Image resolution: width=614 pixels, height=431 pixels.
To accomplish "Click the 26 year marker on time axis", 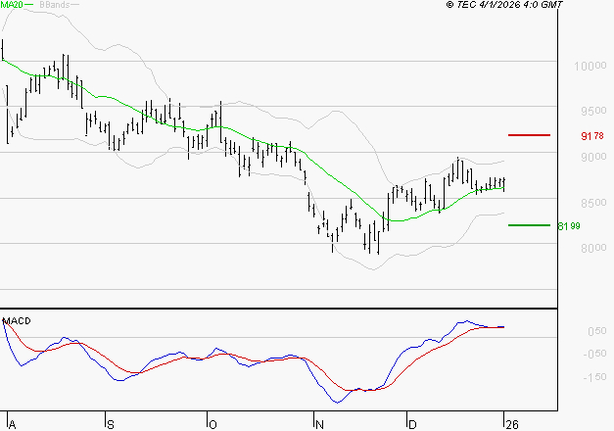I will point(512,425).
